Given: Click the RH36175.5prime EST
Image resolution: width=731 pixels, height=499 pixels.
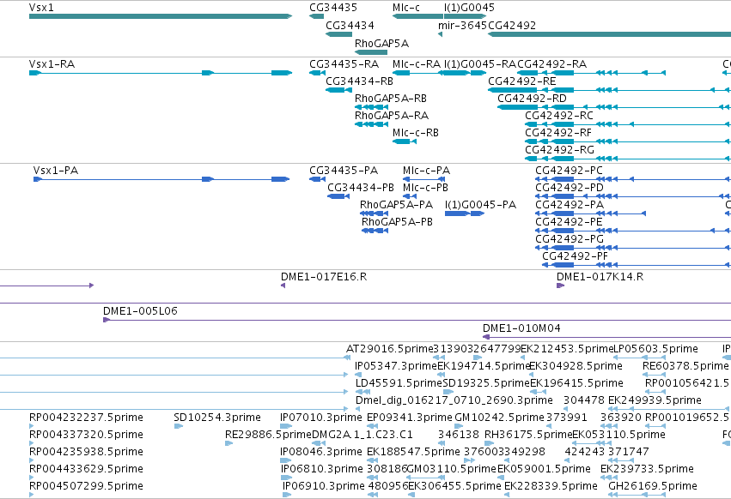Looking at the screenshot, I should tap(487, 443).
